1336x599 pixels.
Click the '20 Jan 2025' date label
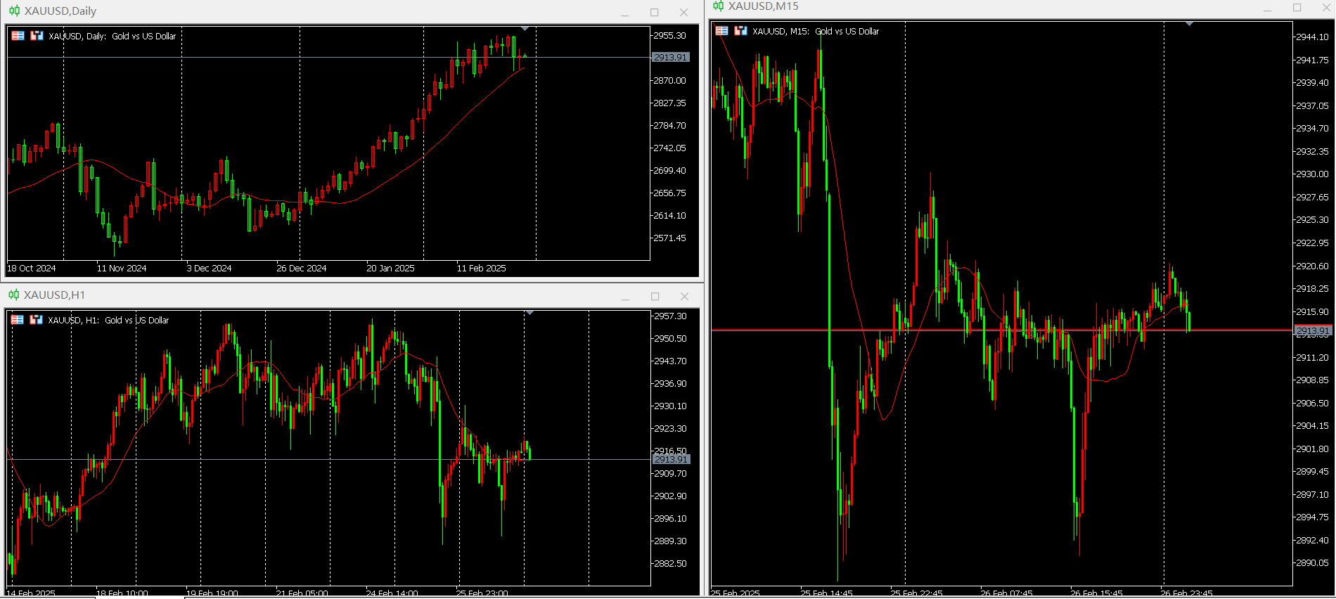(390, 268)
